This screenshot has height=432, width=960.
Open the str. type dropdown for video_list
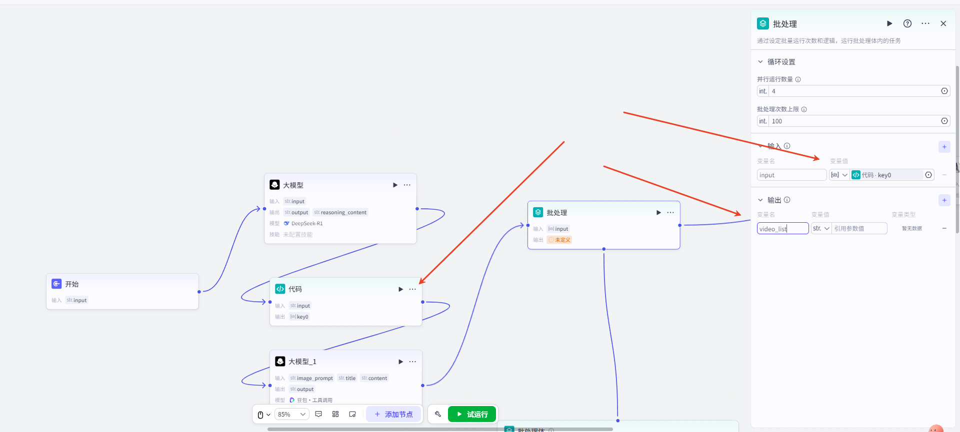821,228
